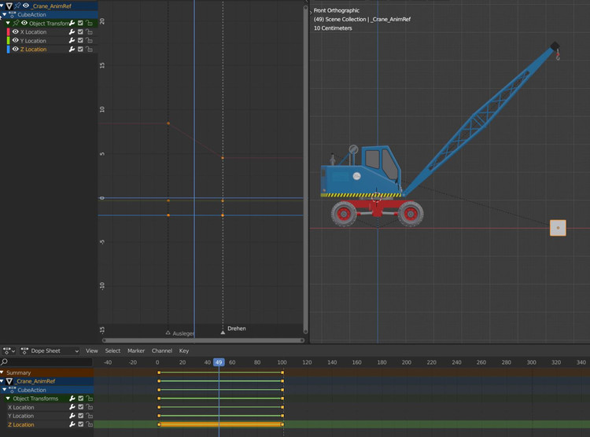The height and width of the screenshot is (437, 590).
Task: Open the editor type dropdown beside Dope Sheet
Action: pos(9,351)
